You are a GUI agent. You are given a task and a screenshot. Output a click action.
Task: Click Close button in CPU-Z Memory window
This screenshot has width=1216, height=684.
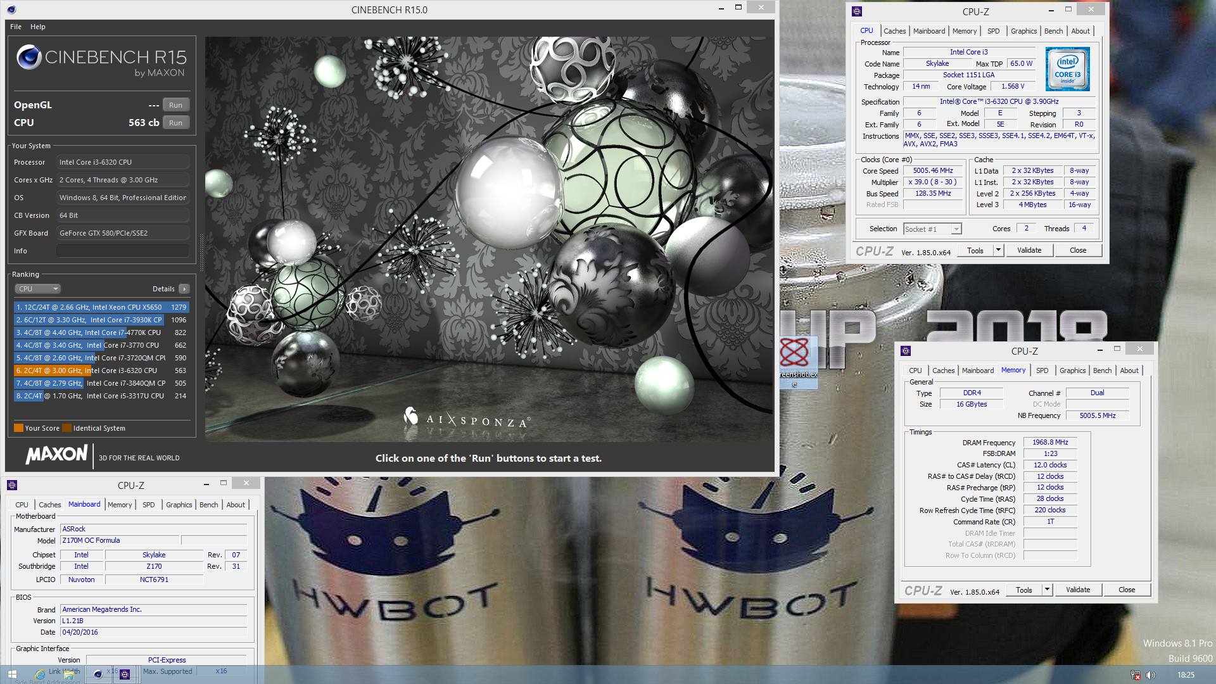pos(1127,590)
